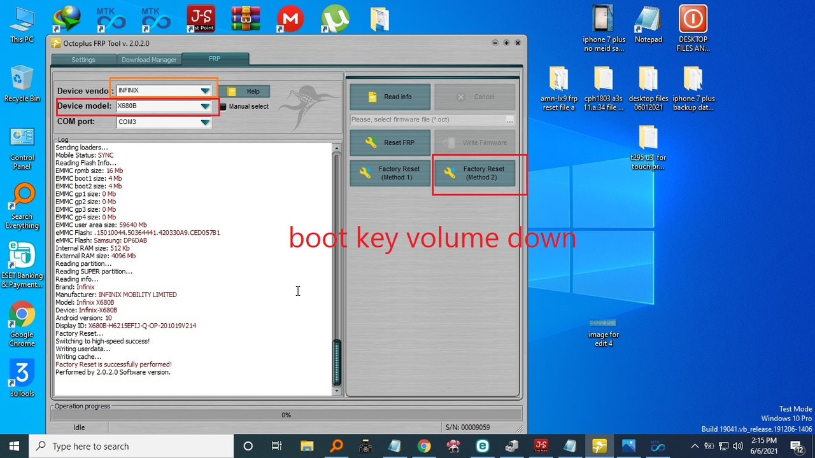The height and width of the screenshot is (458, 815).
Task: Click the Idle status bar entry
Action: pos(79,427)
